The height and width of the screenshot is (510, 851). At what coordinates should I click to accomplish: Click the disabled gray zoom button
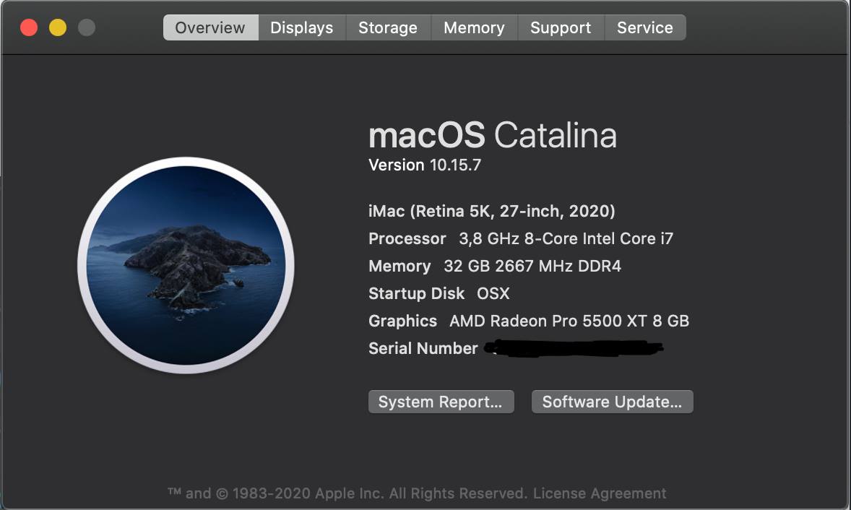[x=87, y=27]
